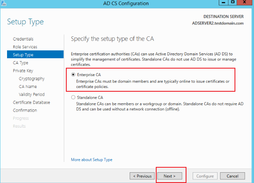Jump to the CA Type step

pos(21,63)
